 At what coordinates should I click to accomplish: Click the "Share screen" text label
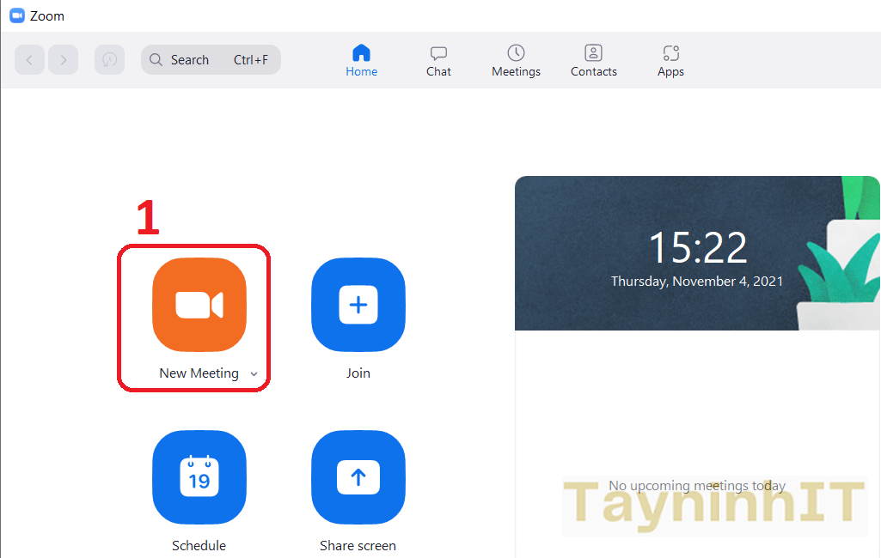click(x=358, y=546)
